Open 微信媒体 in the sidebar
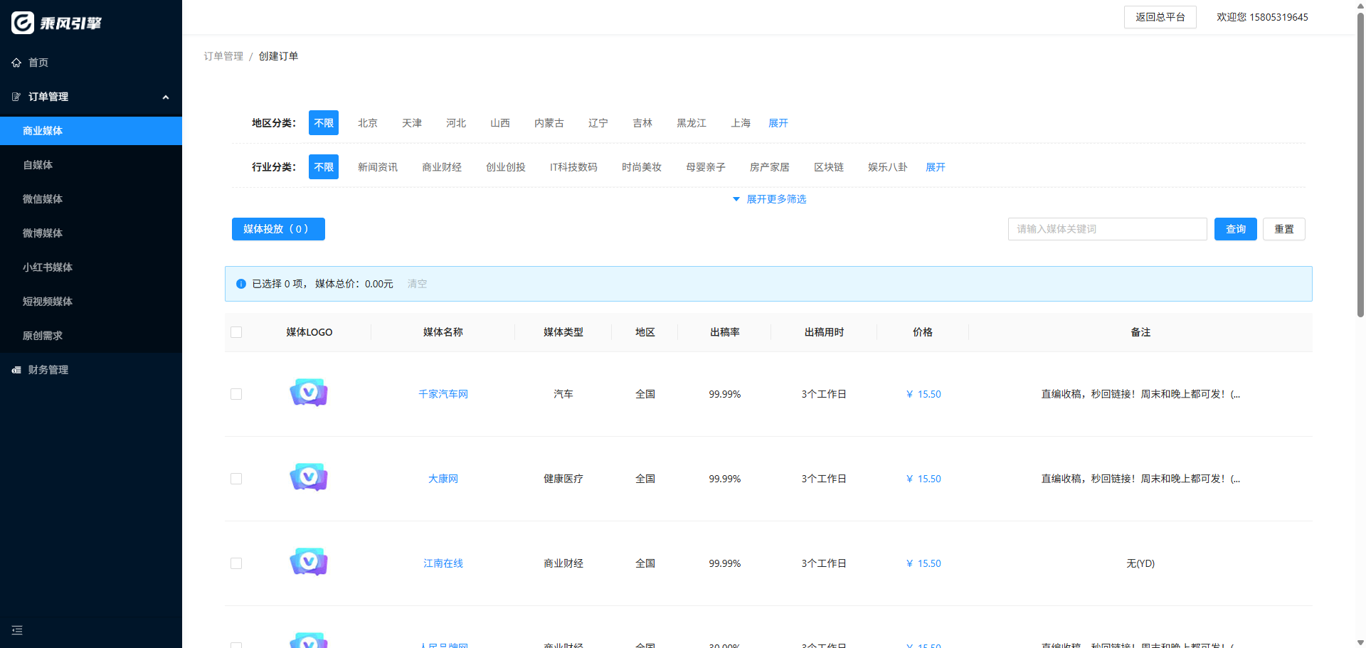The image size is (1366, 648). (x=43, y=199)
